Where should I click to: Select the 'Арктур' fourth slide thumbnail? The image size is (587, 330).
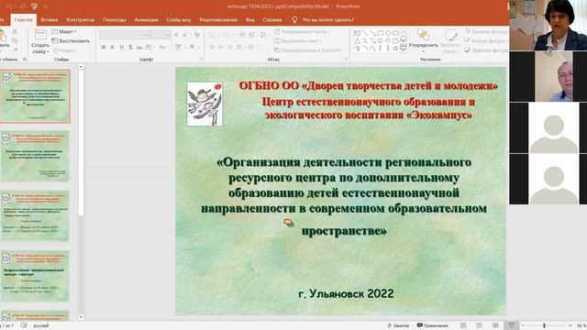[x=35, y=276]
